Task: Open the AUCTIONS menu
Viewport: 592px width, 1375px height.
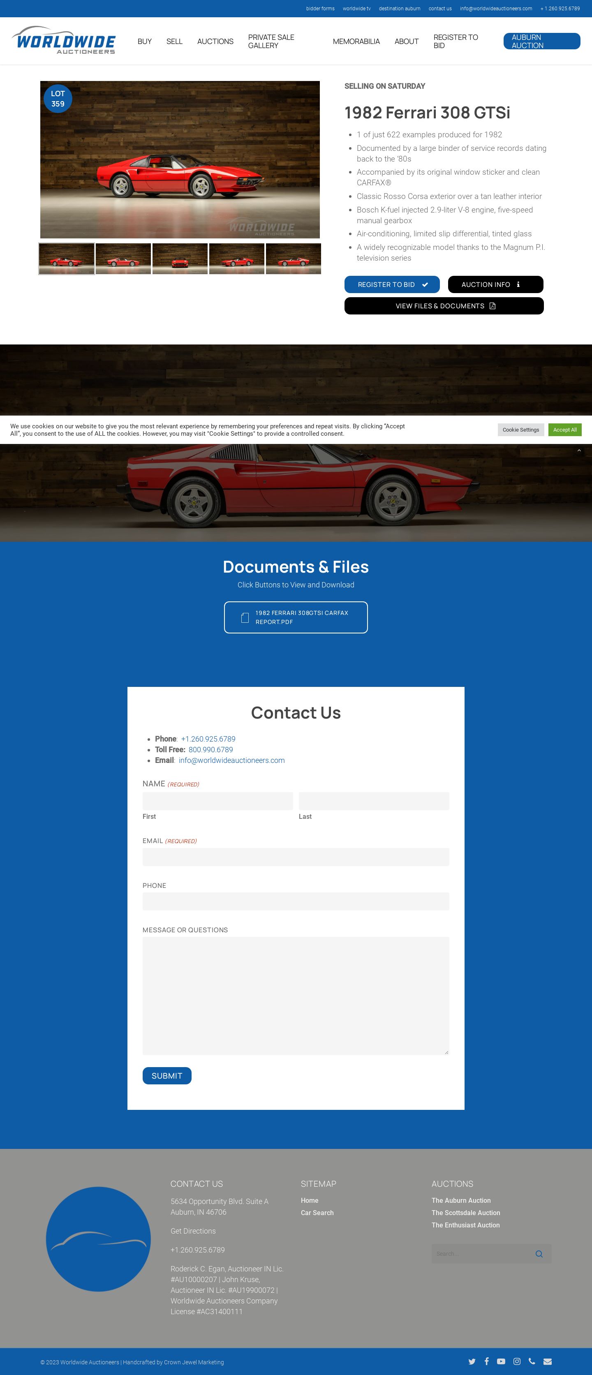Action: click(x=215, y=41)
